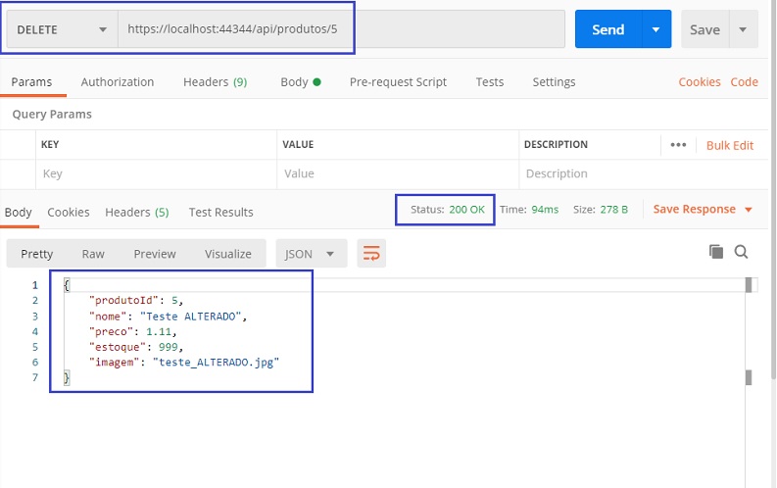Click the "nome": "Teste ALTERADO" line
777x488 pixels.
168,317
